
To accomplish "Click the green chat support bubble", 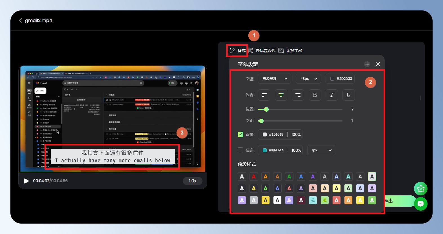I will [420, 204].
